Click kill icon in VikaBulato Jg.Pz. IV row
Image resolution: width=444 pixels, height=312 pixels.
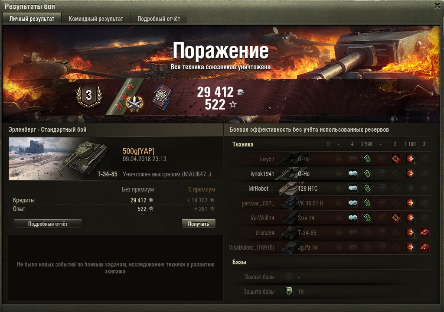(424, 247)
